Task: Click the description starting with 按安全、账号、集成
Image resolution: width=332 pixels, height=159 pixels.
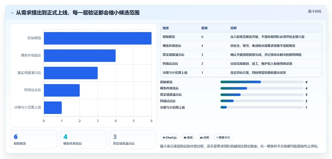Action: (263, 46)
